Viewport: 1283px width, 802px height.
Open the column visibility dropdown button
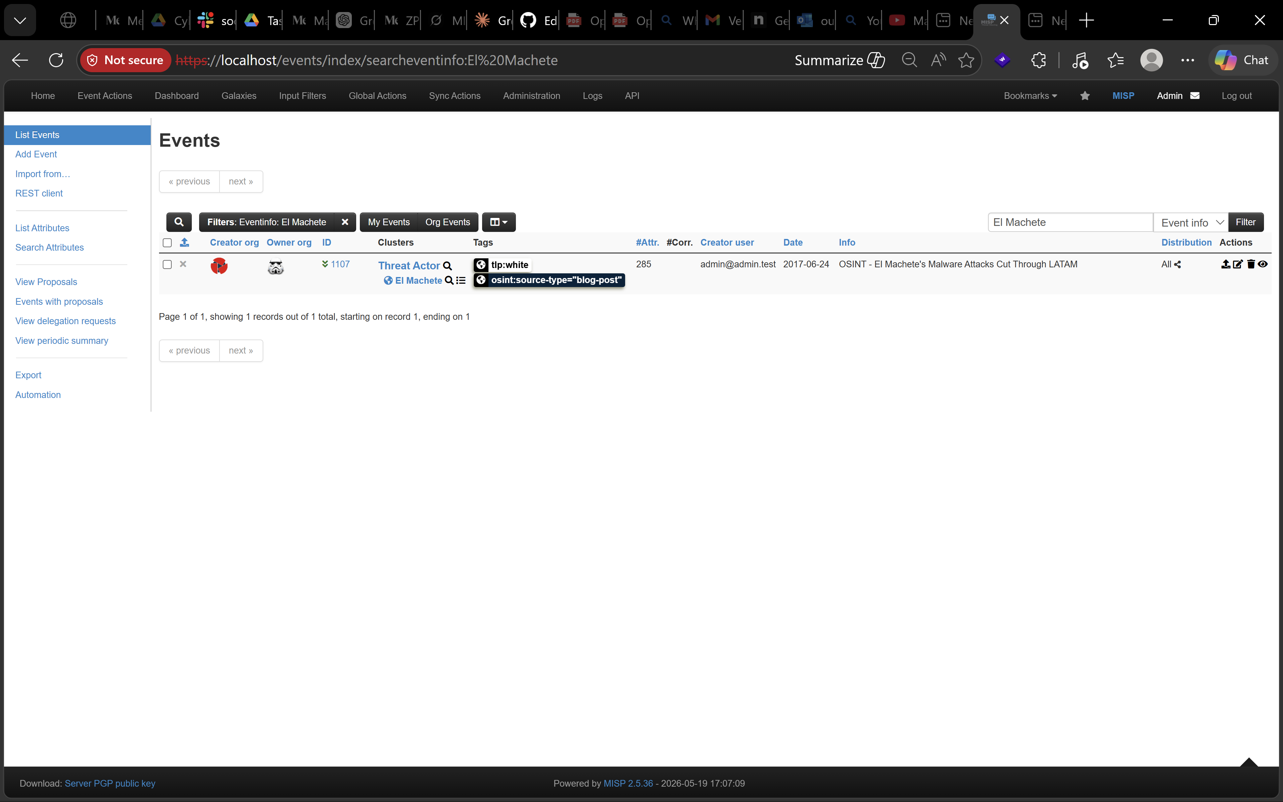(498, 222)
